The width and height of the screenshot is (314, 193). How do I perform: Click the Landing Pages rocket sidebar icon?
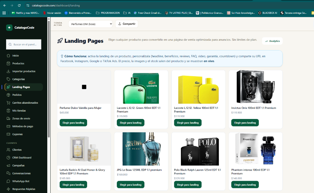(8, 87)
